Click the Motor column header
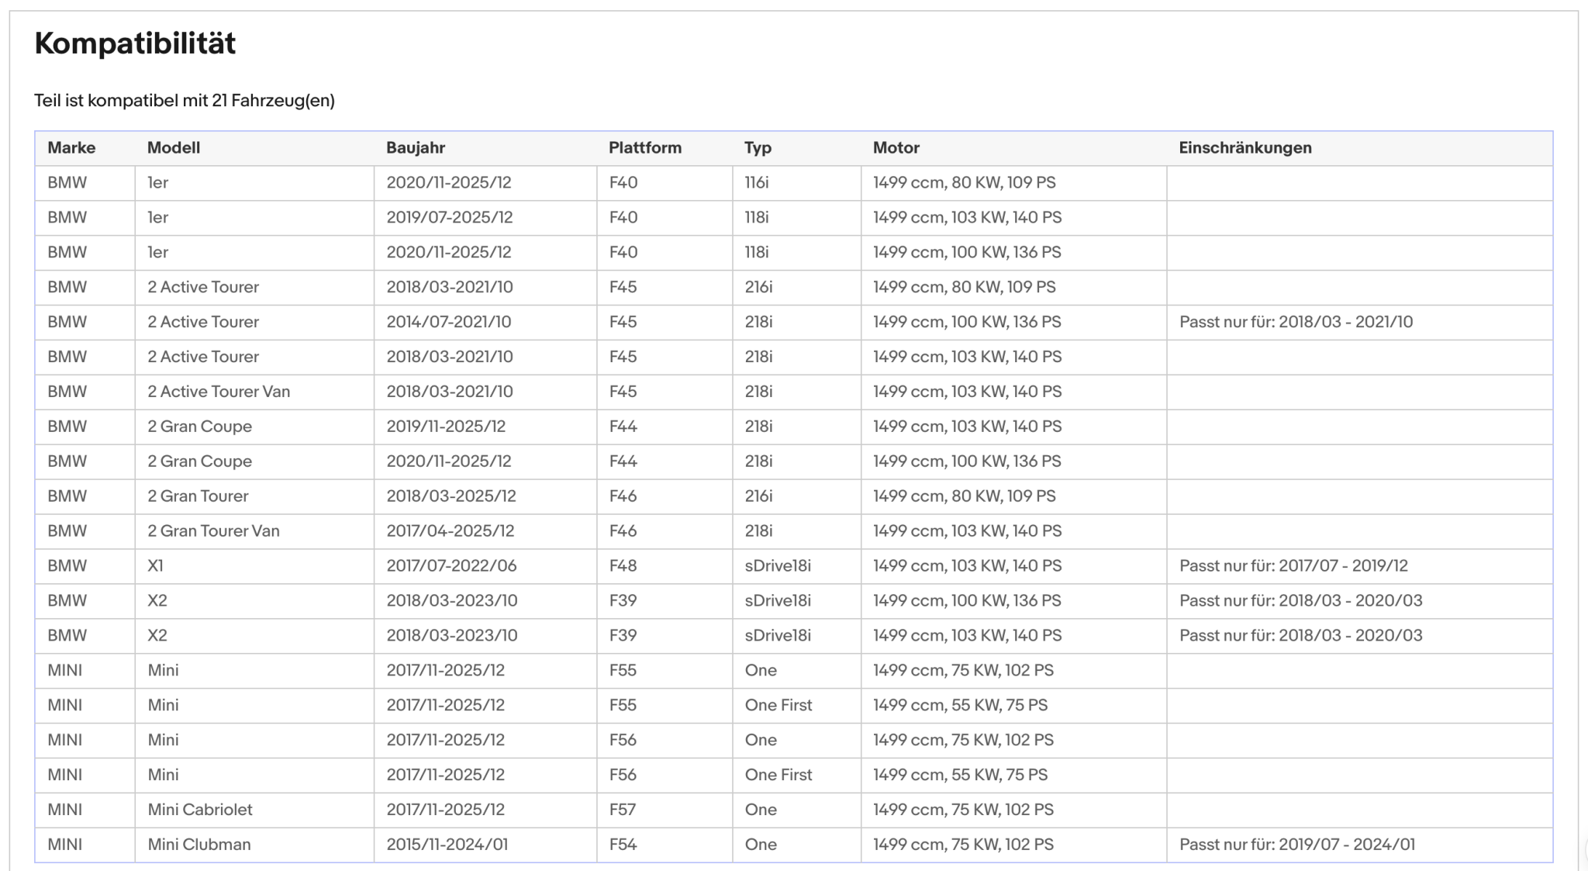Screen dimensions: 1588x871 click(x=896, y=147)
